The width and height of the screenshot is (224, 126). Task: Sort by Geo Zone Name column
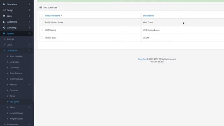click(54, 16)
